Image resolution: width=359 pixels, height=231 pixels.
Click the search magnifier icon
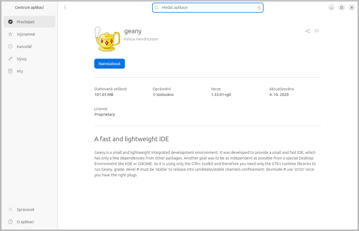(x=157, y=8)
